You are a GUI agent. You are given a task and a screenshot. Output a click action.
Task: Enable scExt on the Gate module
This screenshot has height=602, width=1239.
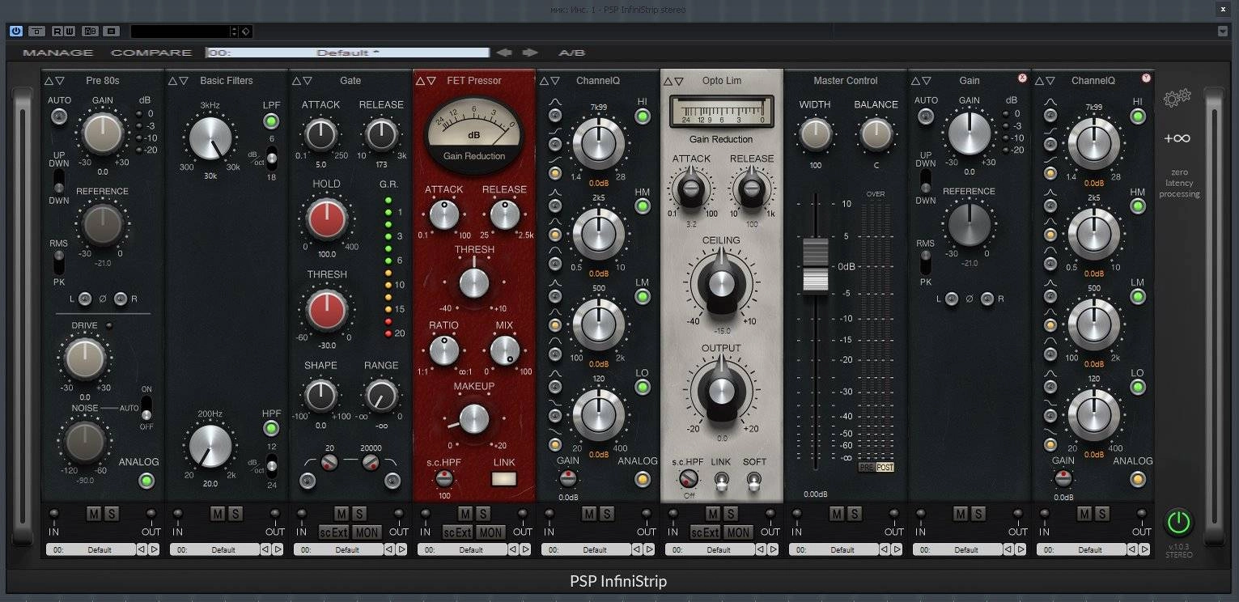[x=333, y=532]
